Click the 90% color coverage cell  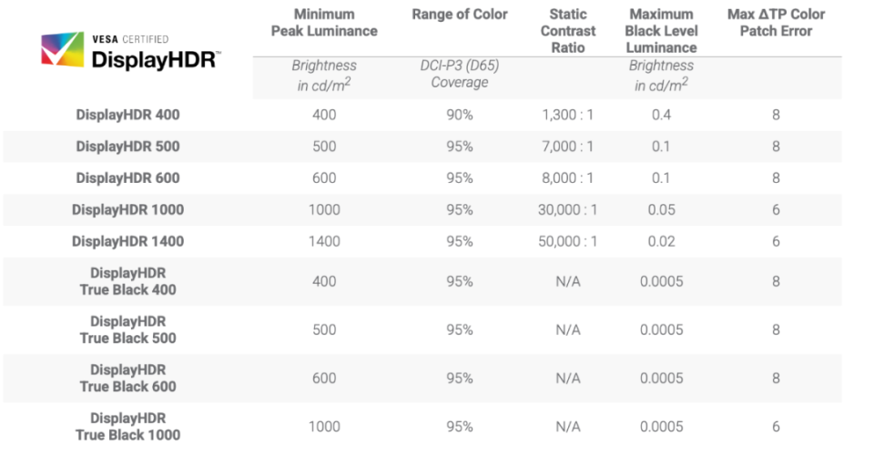click(460, 115)
